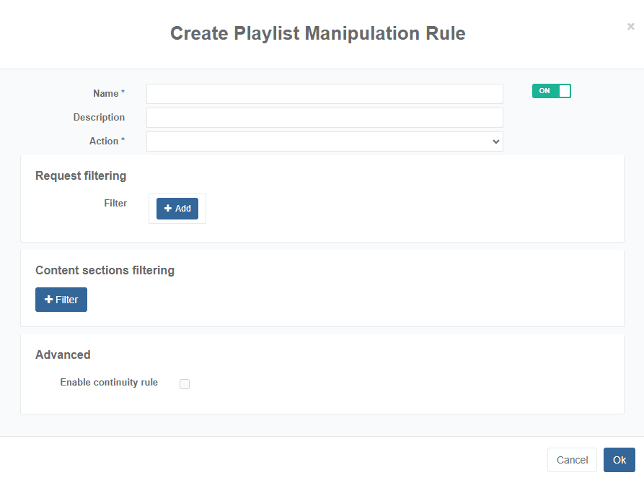Screen dimensions: 644x483
Task: Click the Advanced section heading
Action: [63, 354]
